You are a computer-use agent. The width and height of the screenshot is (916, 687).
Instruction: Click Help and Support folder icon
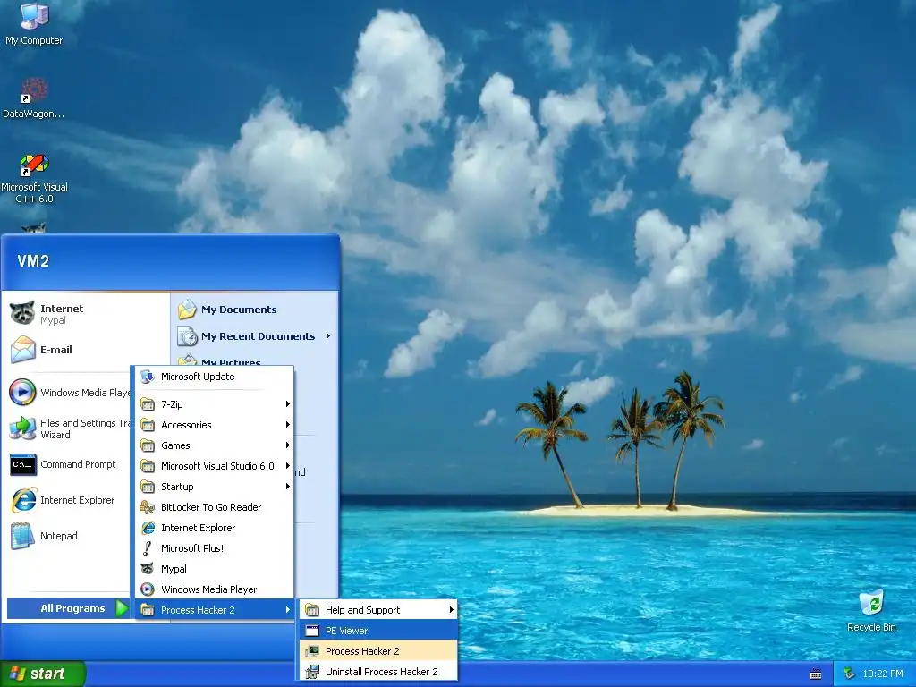312,610
